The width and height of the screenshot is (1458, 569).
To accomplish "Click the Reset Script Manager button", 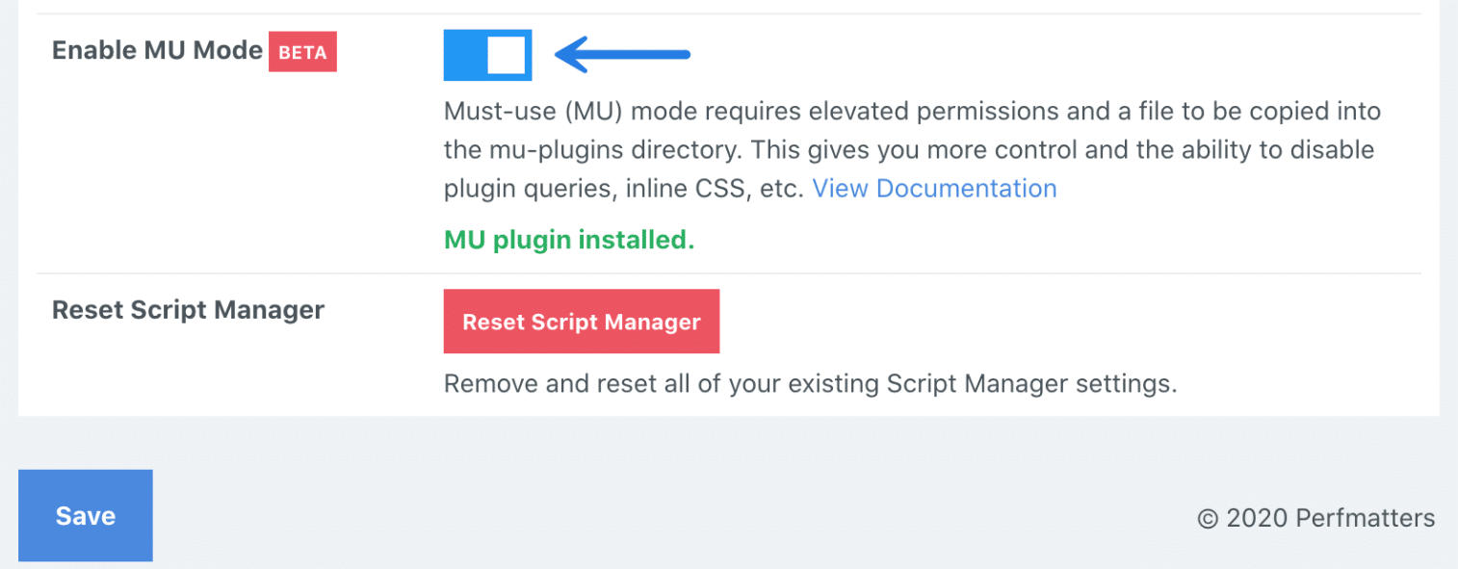I will click(581, 321).
